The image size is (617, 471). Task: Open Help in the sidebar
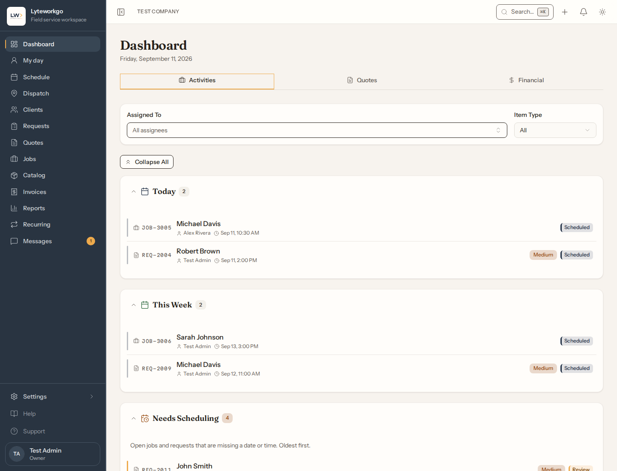[53, 414]
